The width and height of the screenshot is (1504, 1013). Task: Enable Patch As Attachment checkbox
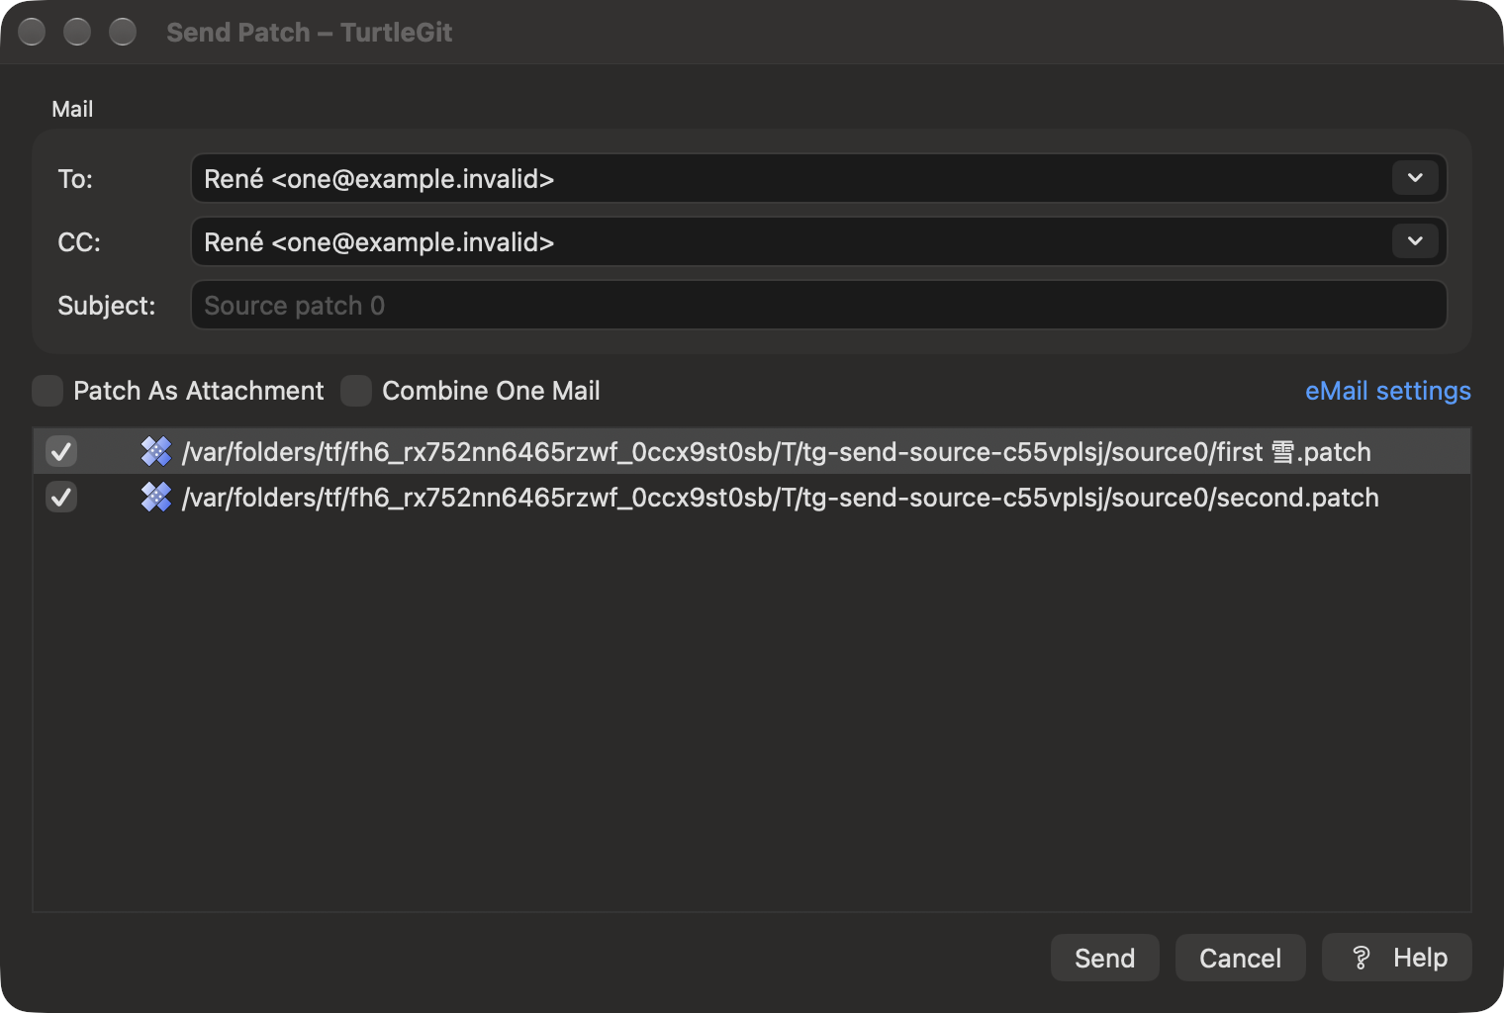coord(47,391)
